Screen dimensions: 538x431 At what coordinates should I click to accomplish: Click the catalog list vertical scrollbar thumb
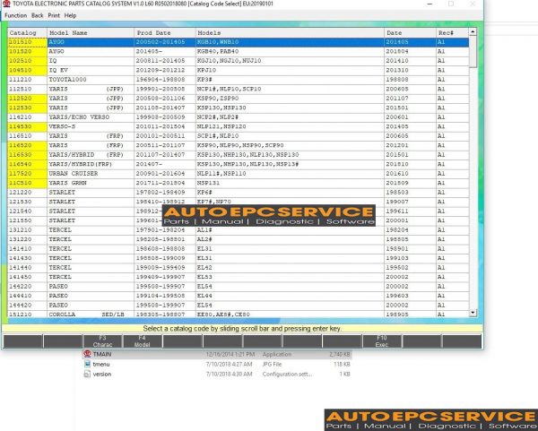473,51
